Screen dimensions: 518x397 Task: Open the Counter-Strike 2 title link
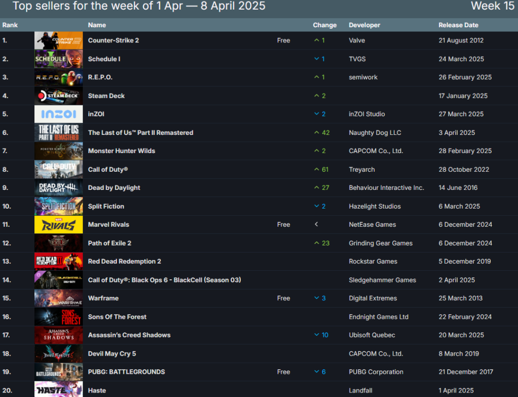point(113,40)
